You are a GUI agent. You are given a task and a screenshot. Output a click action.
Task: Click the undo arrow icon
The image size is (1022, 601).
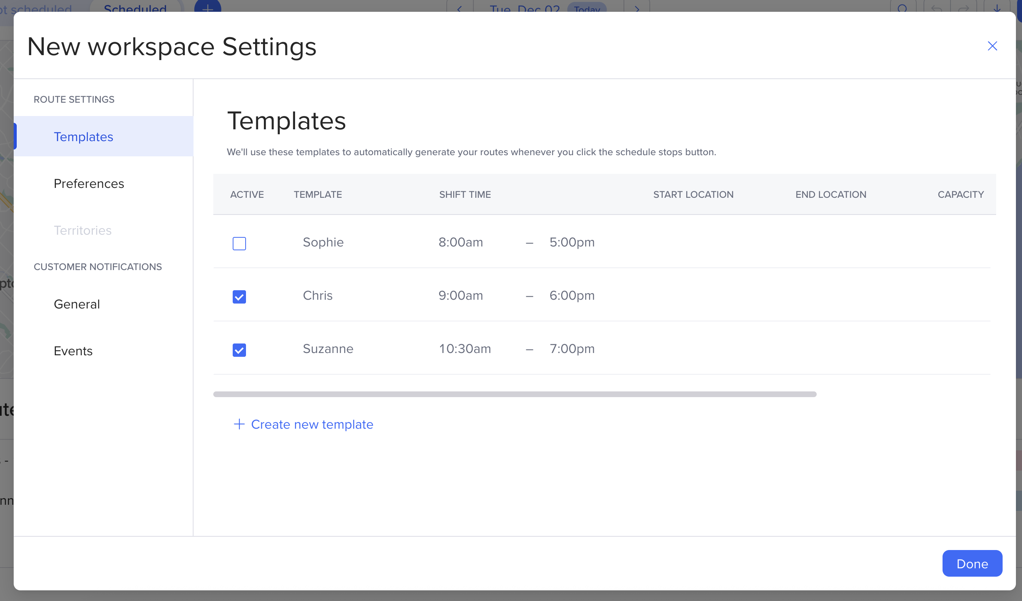point(936,8)
